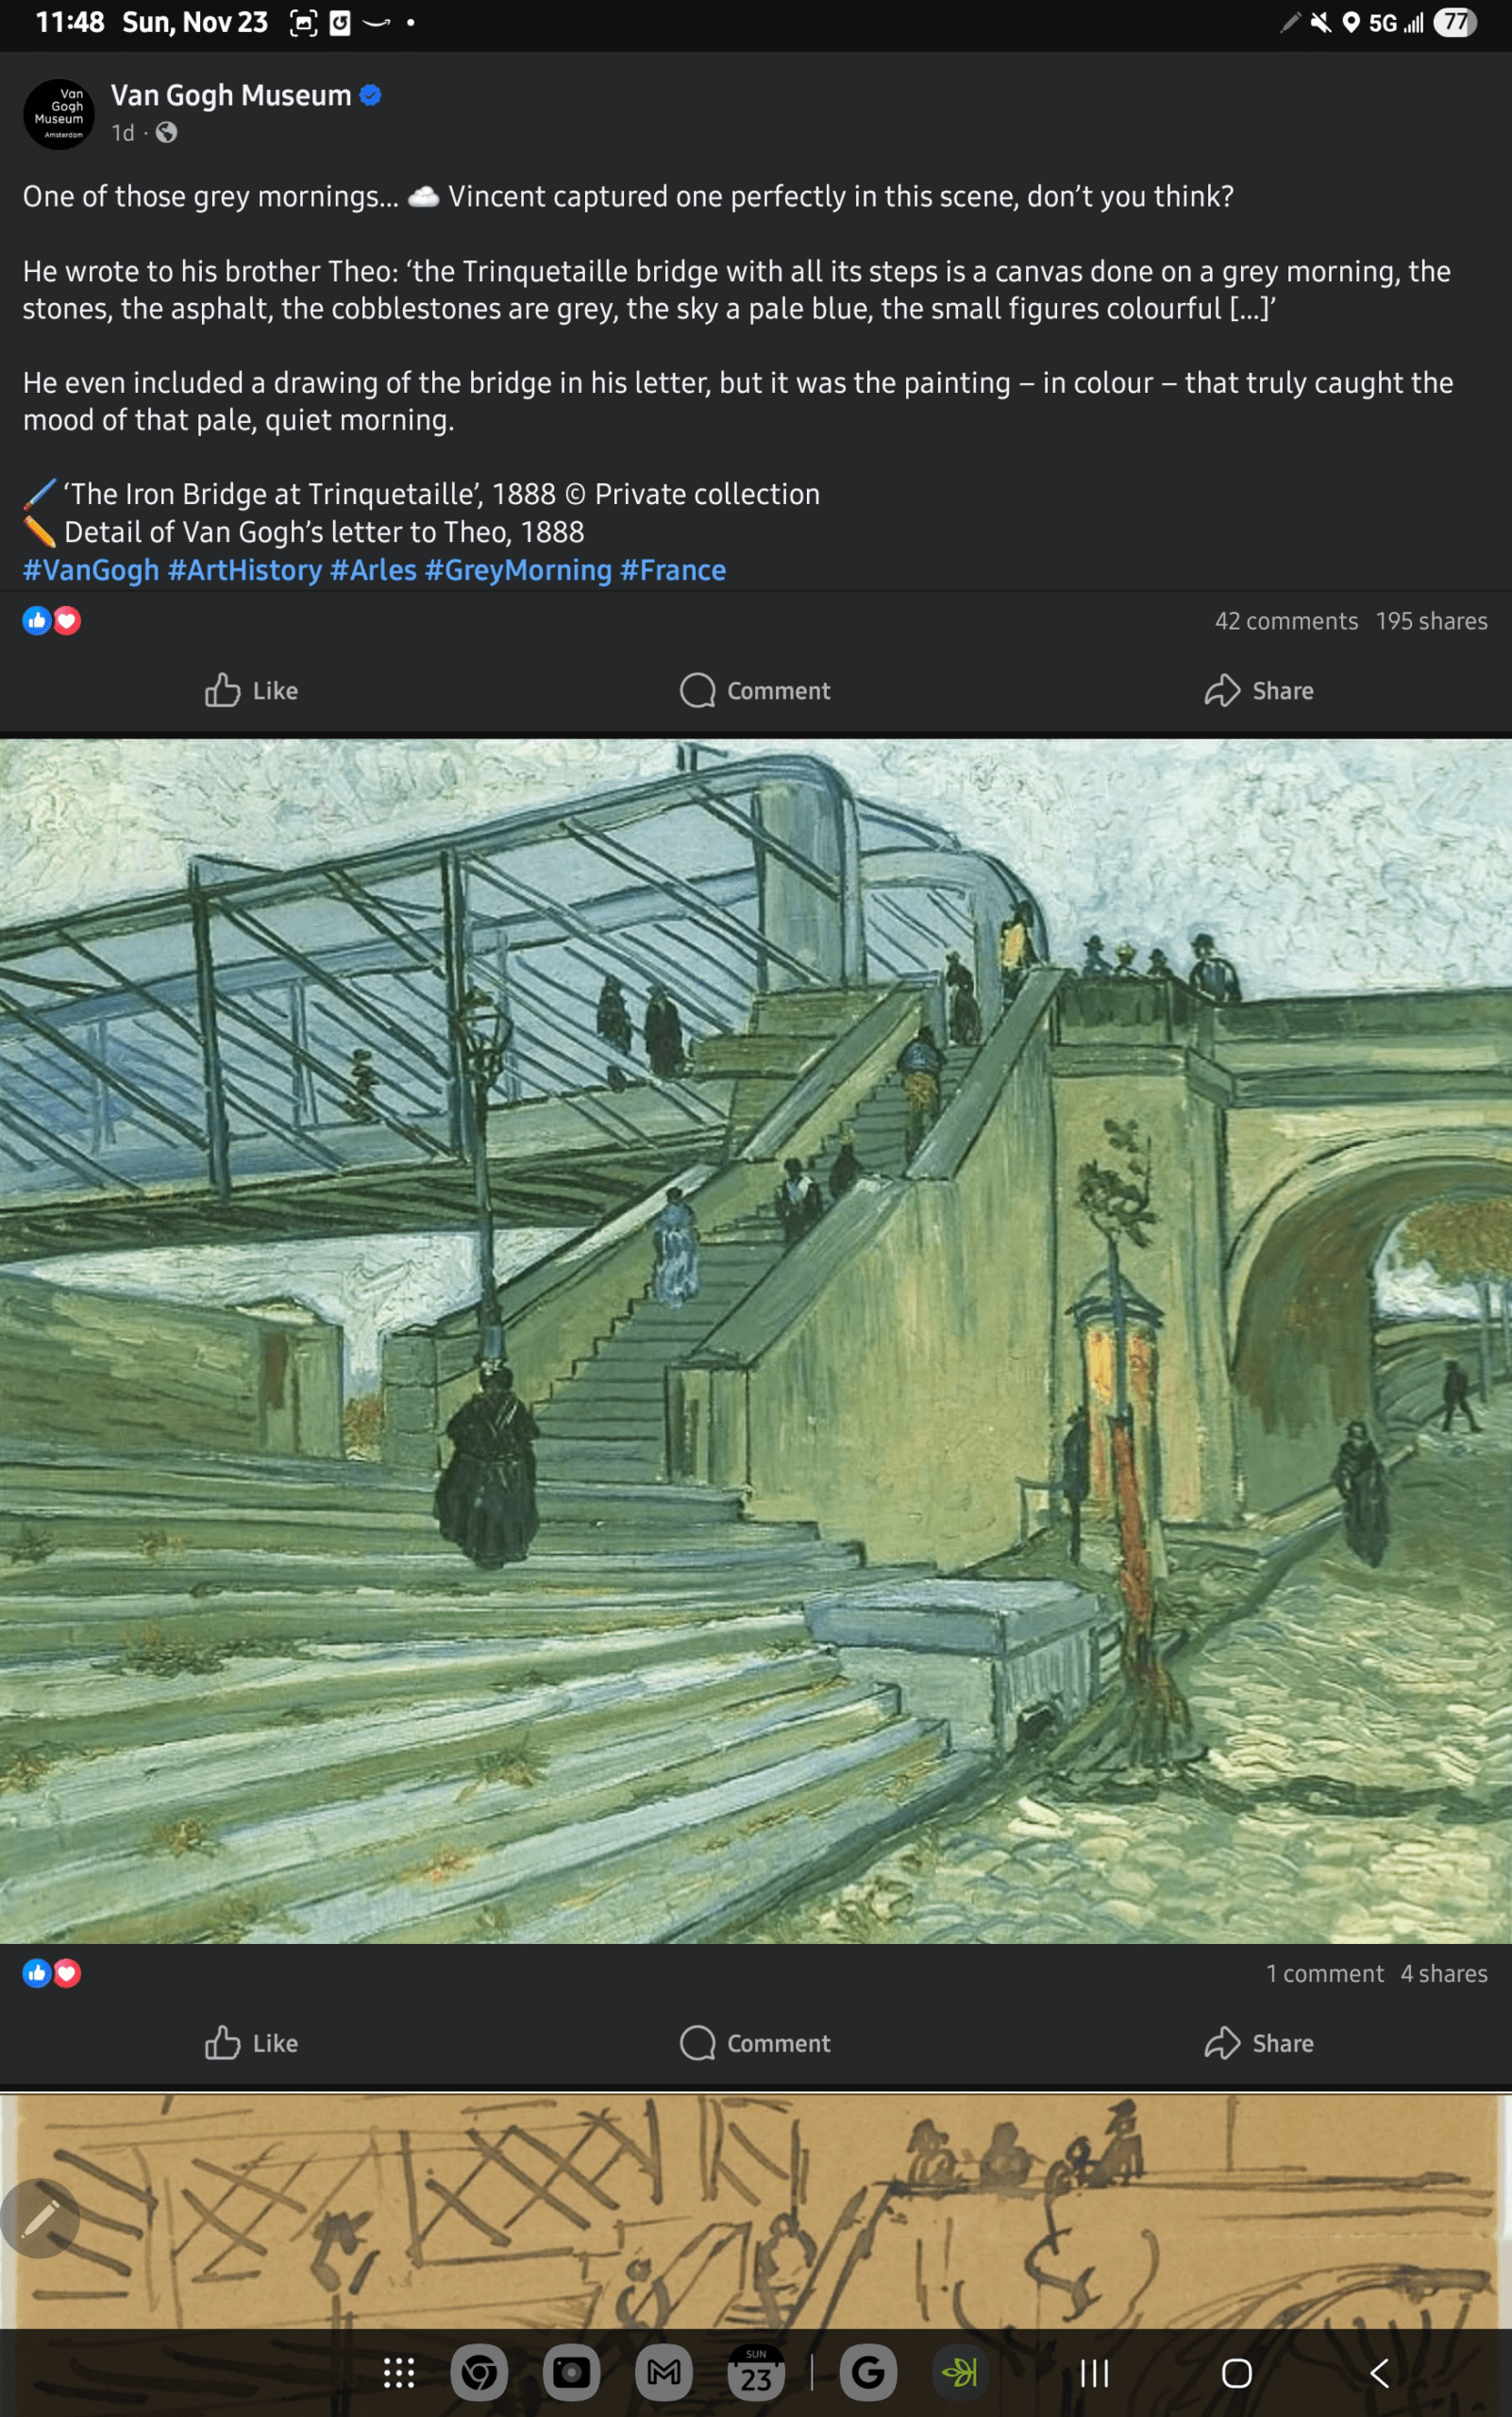Open the Iron Bridge painting image
This screenshot has width=1512, height=2417.
pyautogui.click(x=756, y=1341)
